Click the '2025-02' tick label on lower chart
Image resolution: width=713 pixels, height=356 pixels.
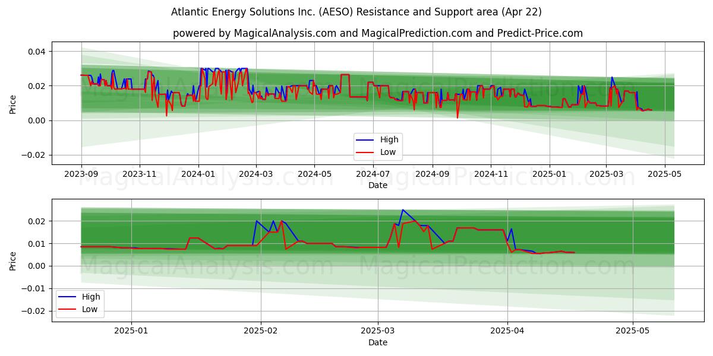tap(261, 331)
